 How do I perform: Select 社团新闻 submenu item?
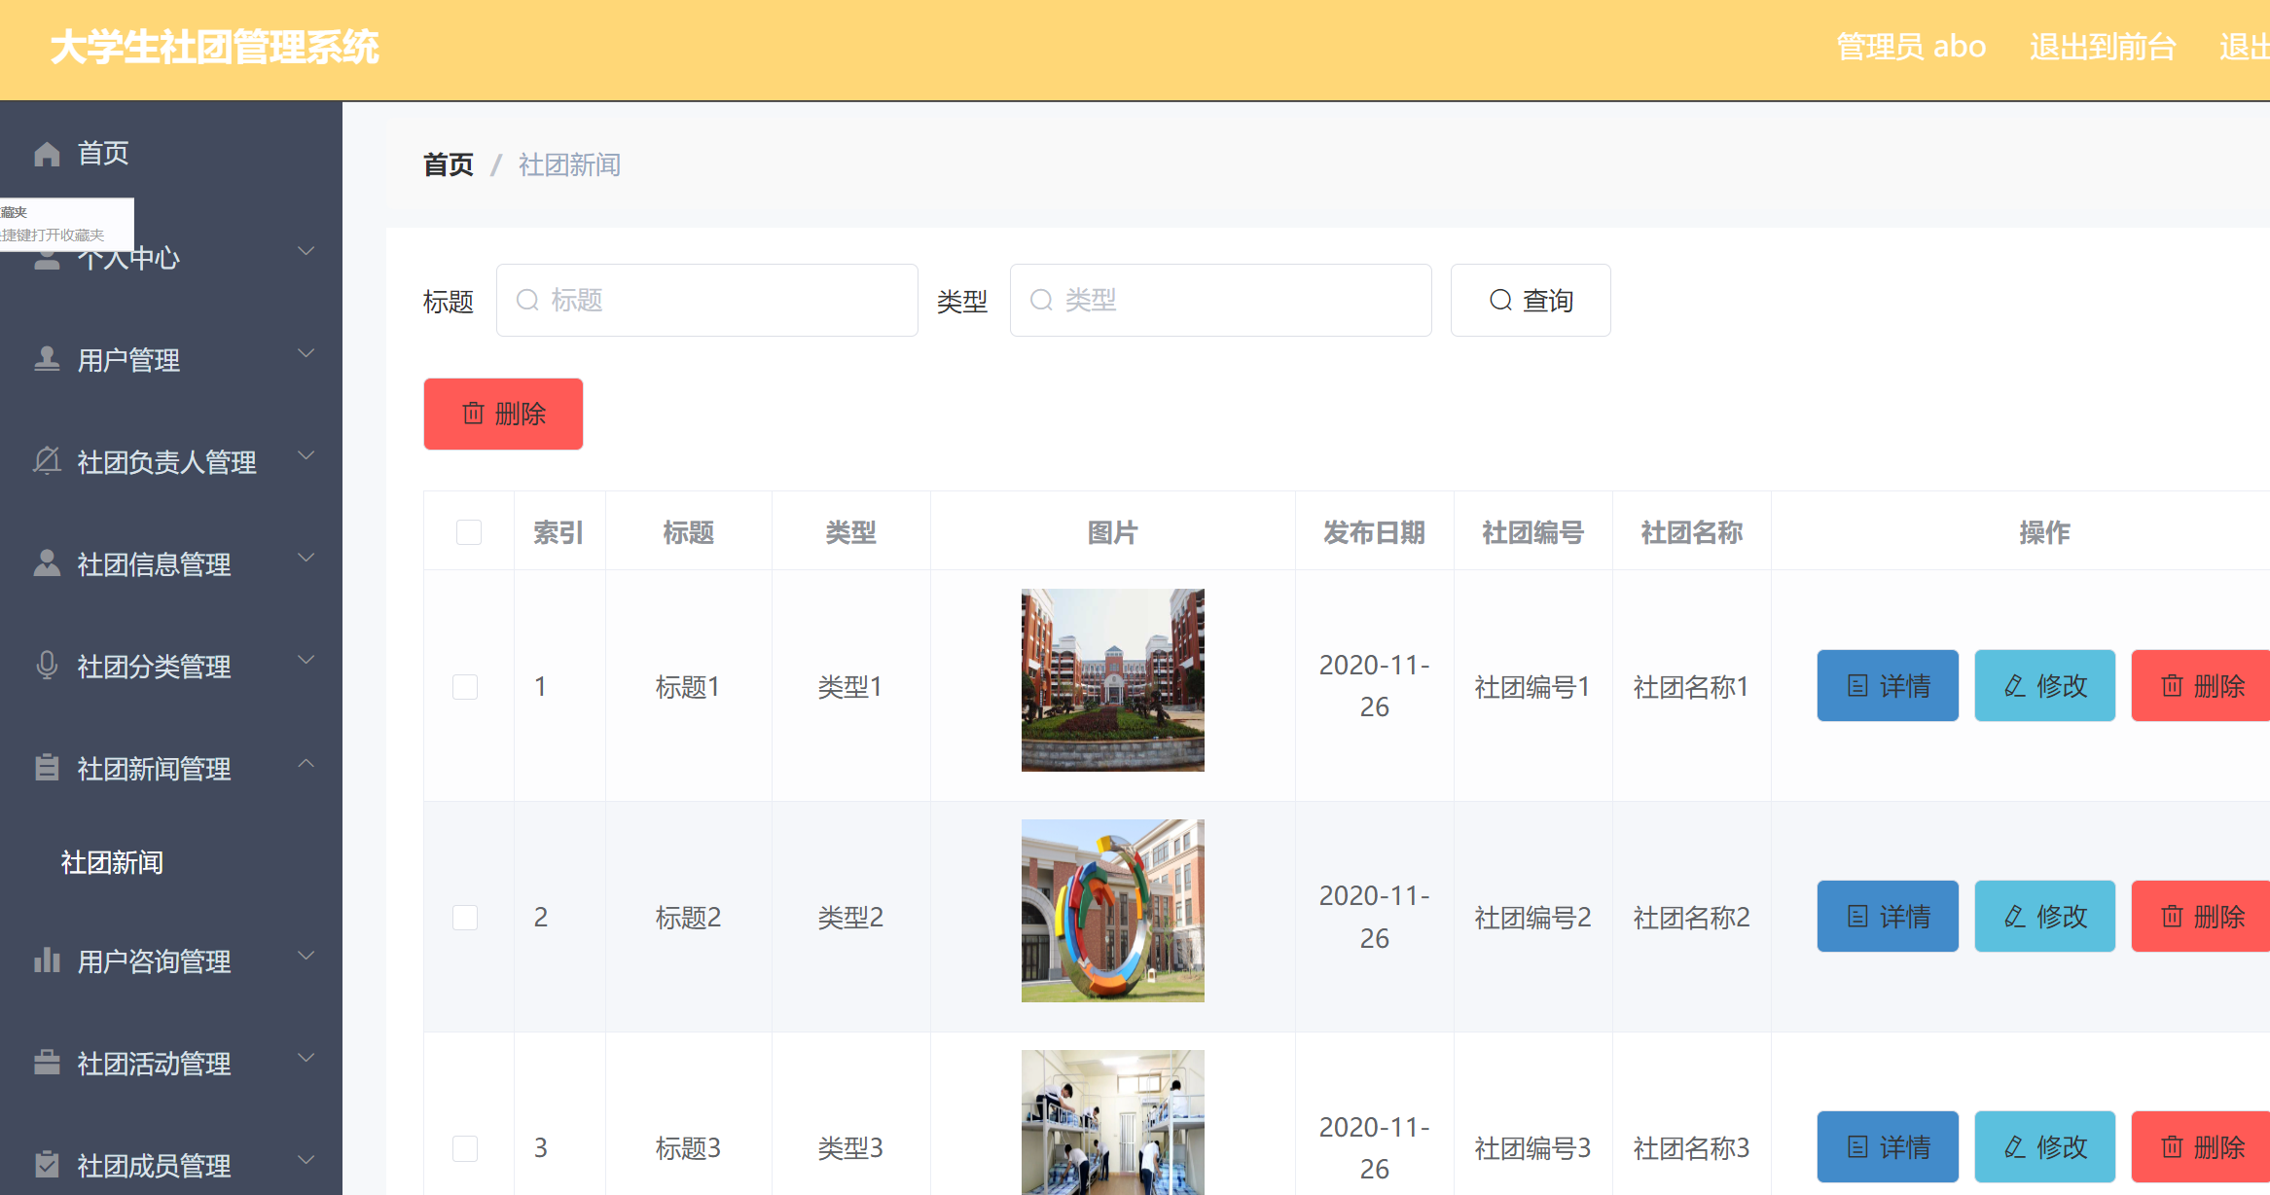[x=171, y=862]
